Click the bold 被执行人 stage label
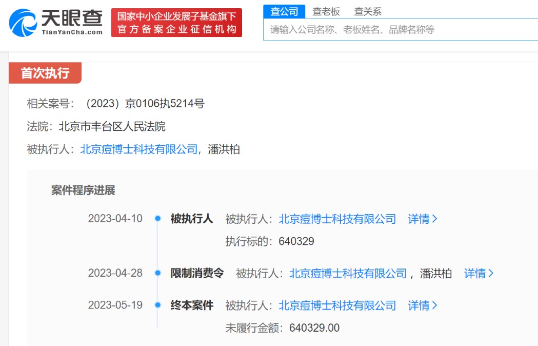 tap(192, 219)
